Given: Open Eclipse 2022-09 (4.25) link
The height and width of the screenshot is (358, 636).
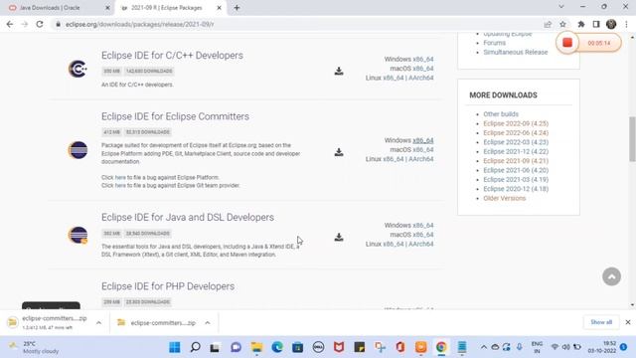Looking at the screenshot, I should pos(516,123).
